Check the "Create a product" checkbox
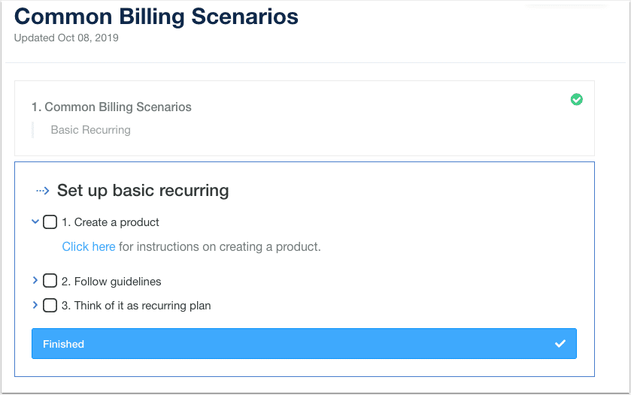Image resolution: width=631 pixels, height=395 pixels. click(50, 222)
